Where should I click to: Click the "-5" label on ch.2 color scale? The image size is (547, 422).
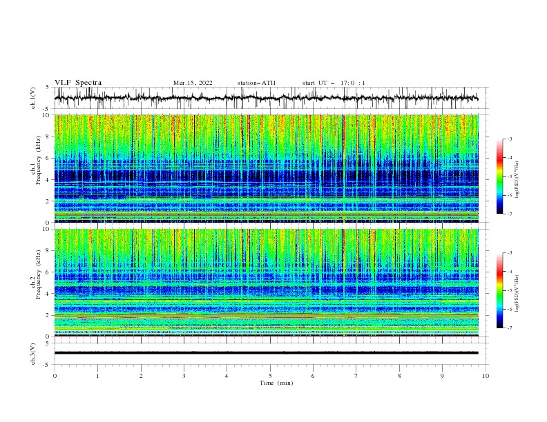[x=509, y=290]
